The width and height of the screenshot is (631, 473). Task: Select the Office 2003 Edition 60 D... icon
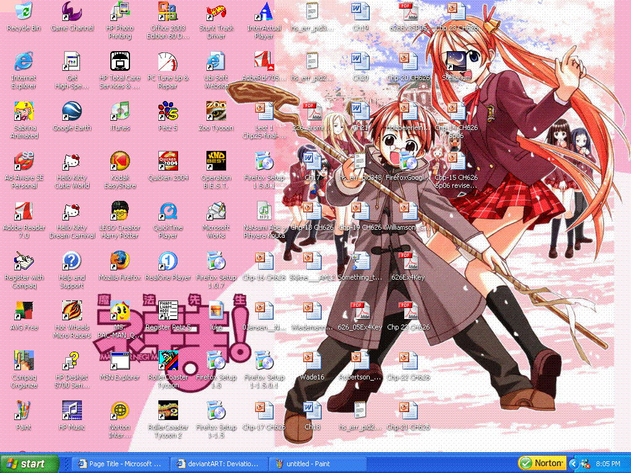pos(168,11)
